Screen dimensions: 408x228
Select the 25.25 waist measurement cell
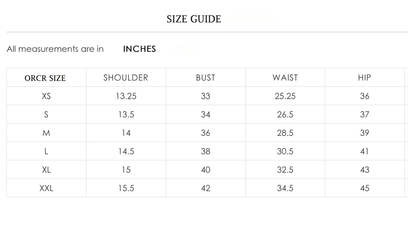285,96
